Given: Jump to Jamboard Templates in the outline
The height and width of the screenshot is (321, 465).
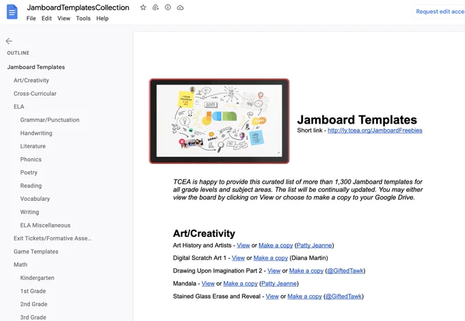Looking at the screenshot, I should point(36,67).
